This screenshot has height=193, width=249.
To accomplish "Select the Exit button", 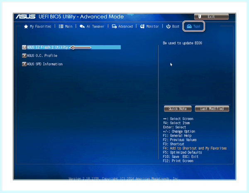I will [211, 17].
